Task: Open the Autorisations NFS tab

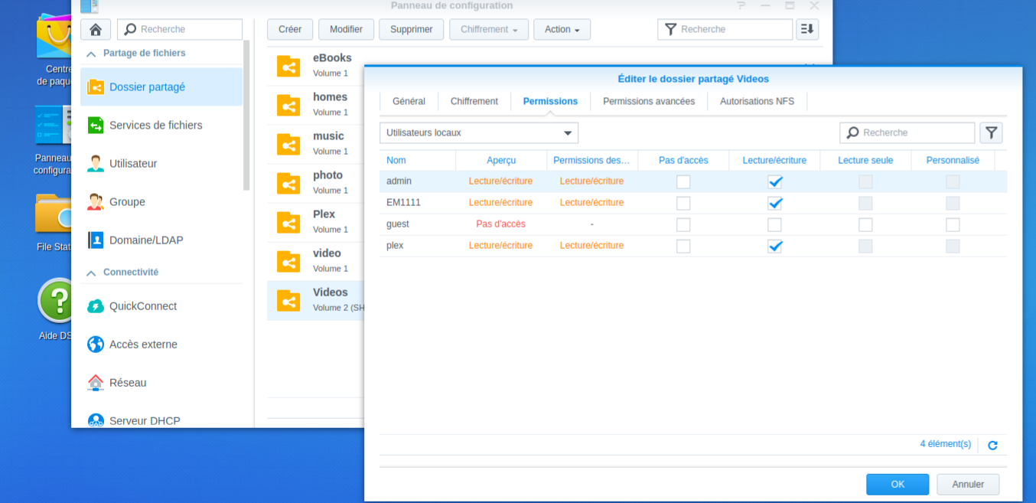Action: point(757,101)
